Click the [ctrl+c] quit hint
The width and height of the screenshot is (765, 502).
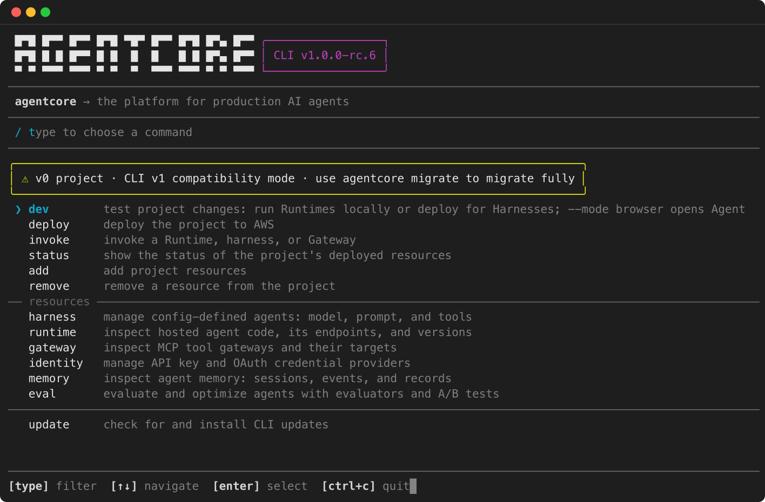(x=366, y=486)
